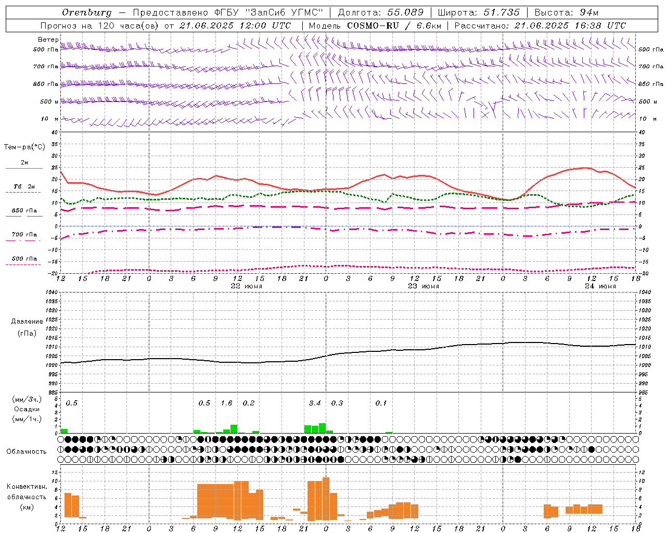
Task: Click "700 гПа" entry in temperature legend
Action: coord(24,235)
